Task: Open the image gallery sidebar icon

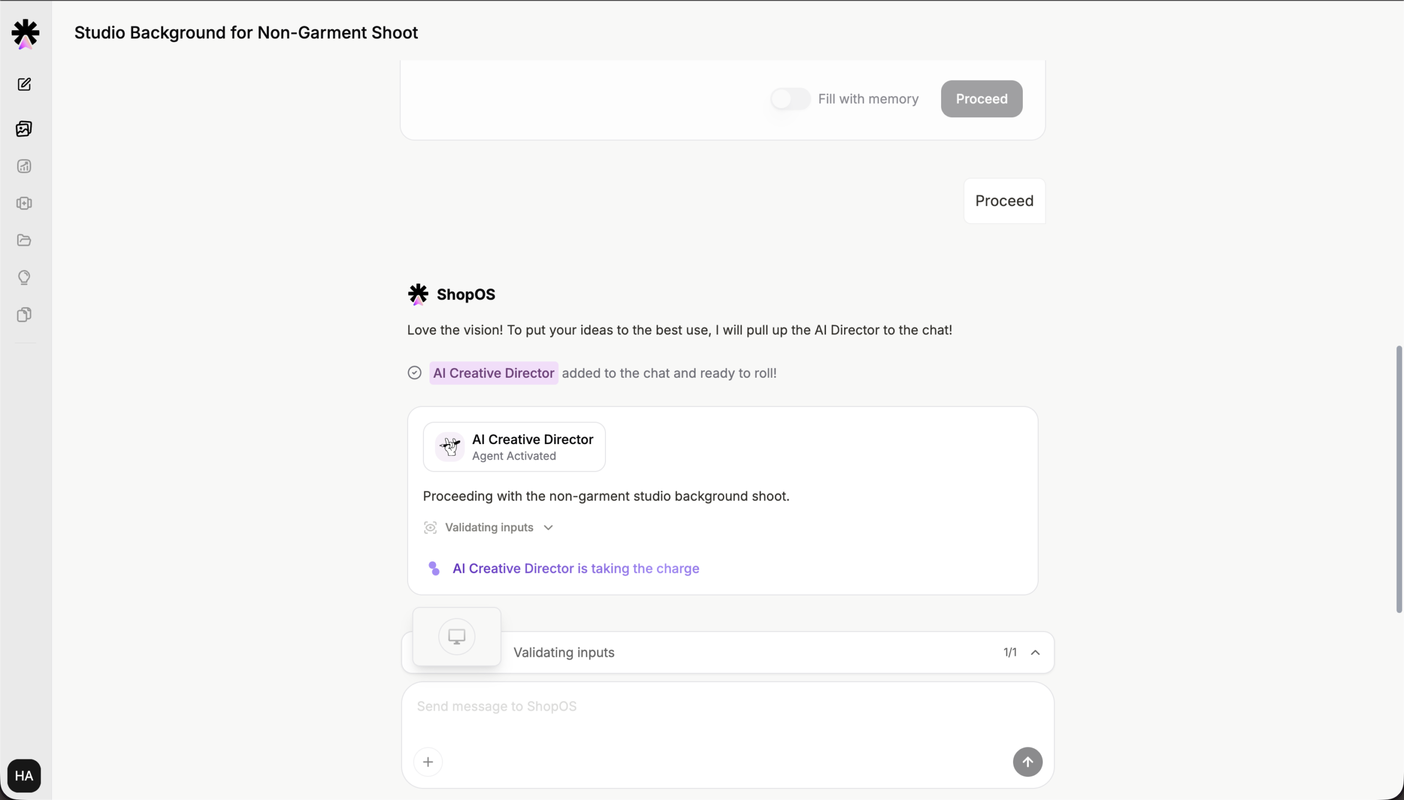Action: tap(24, 128)
